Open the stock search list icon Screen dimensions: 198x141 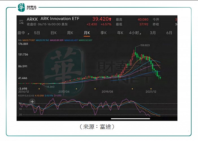point(21,22)
